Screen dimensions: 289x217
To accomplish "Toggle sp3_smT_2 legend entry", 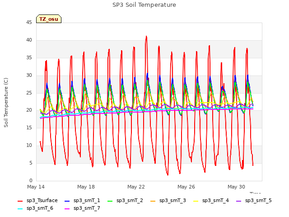I will click(x=125, y=201).
